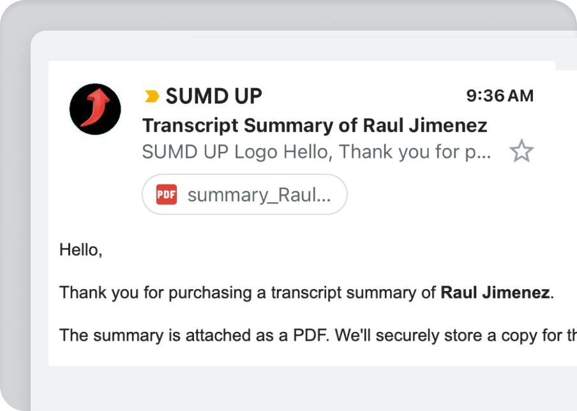Click the summary is attached as PDF sentence
Image resolution: width=577 pixels, height=411 pixels.
pos(318,335)
